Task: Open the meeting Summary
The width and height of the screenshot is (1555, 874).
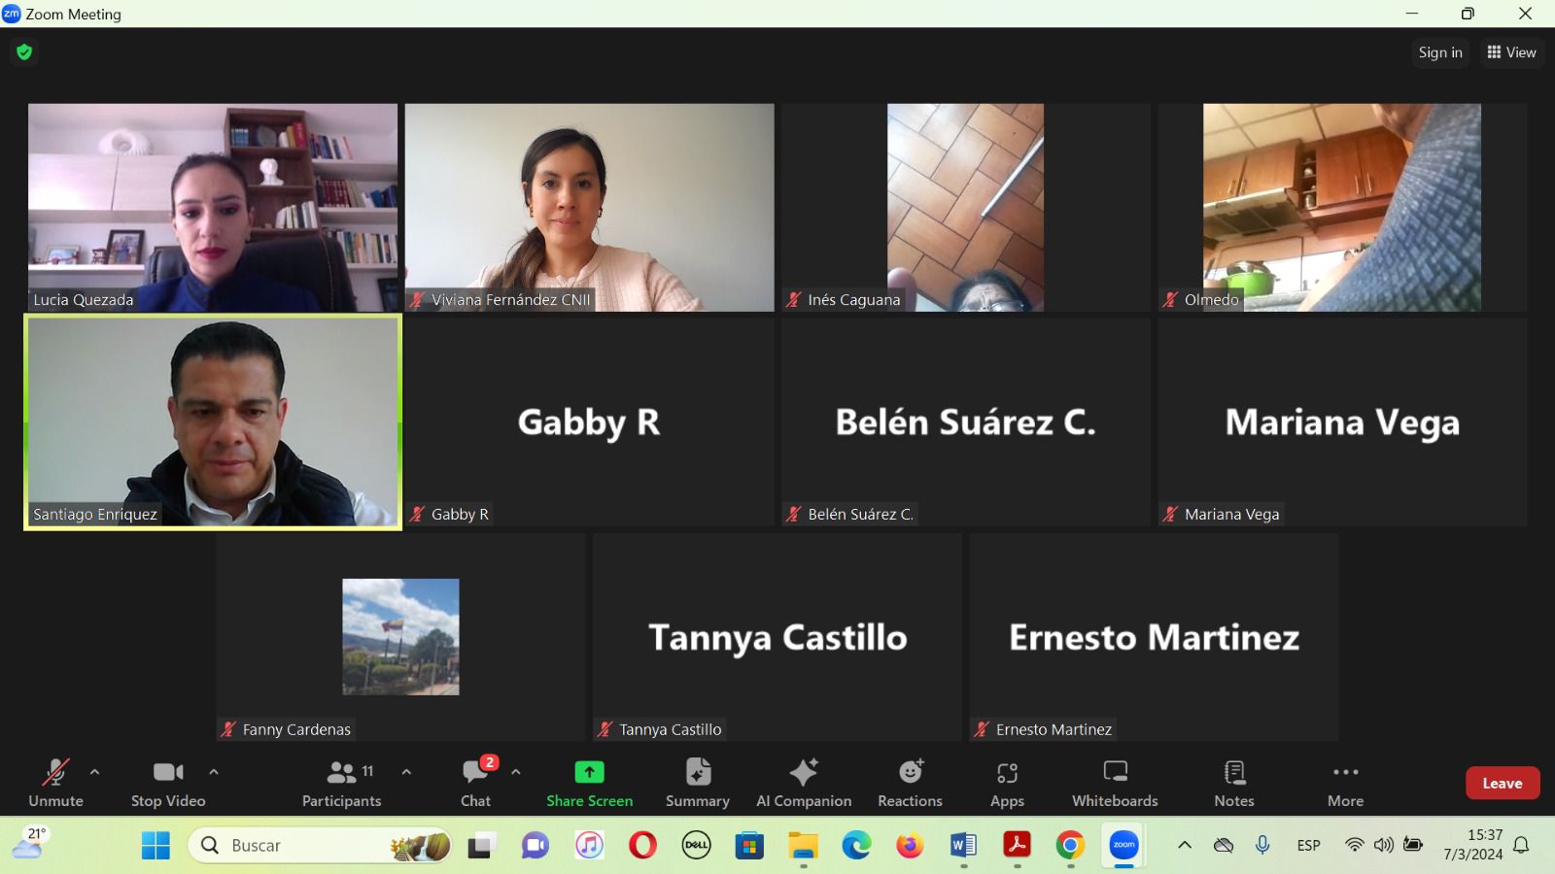Action: coord(697,783)
